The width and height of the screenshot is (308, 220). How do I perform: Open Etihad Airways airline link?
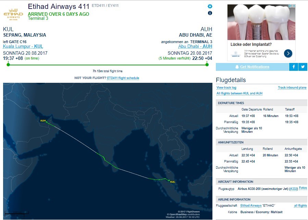coord(251,206)
